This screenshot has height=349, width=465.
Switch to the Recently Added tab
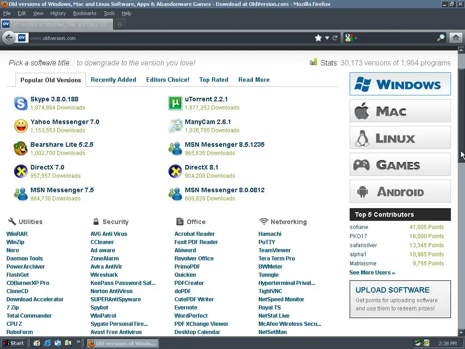coord(113,80)
